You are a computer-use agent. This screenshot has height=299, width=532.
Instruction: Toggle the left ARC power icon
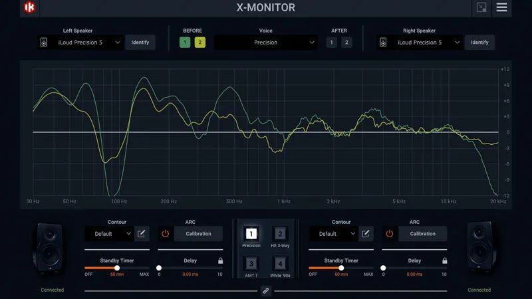point(165,234)
